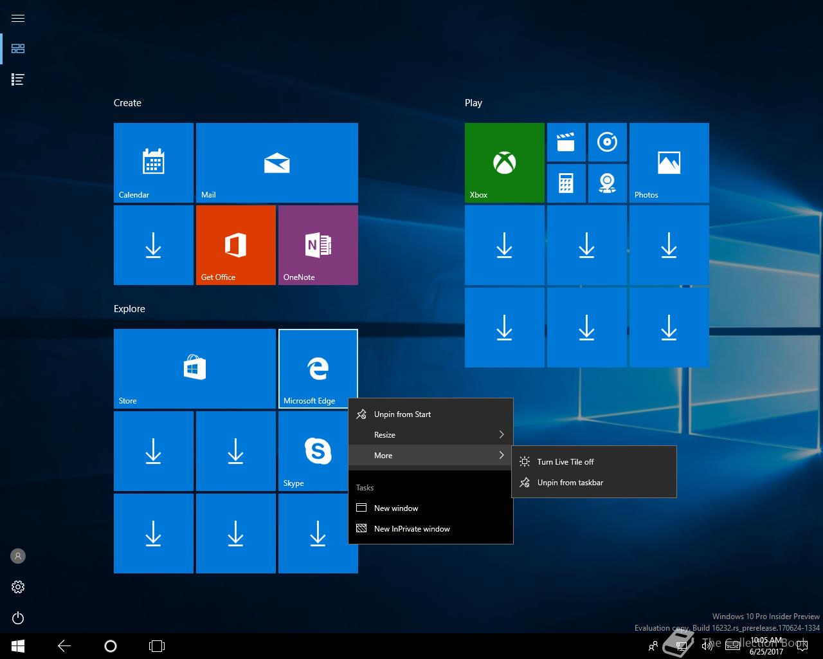823x659 pixels.
Task: Open the People icon in the tray
Action: click(653, 646)
